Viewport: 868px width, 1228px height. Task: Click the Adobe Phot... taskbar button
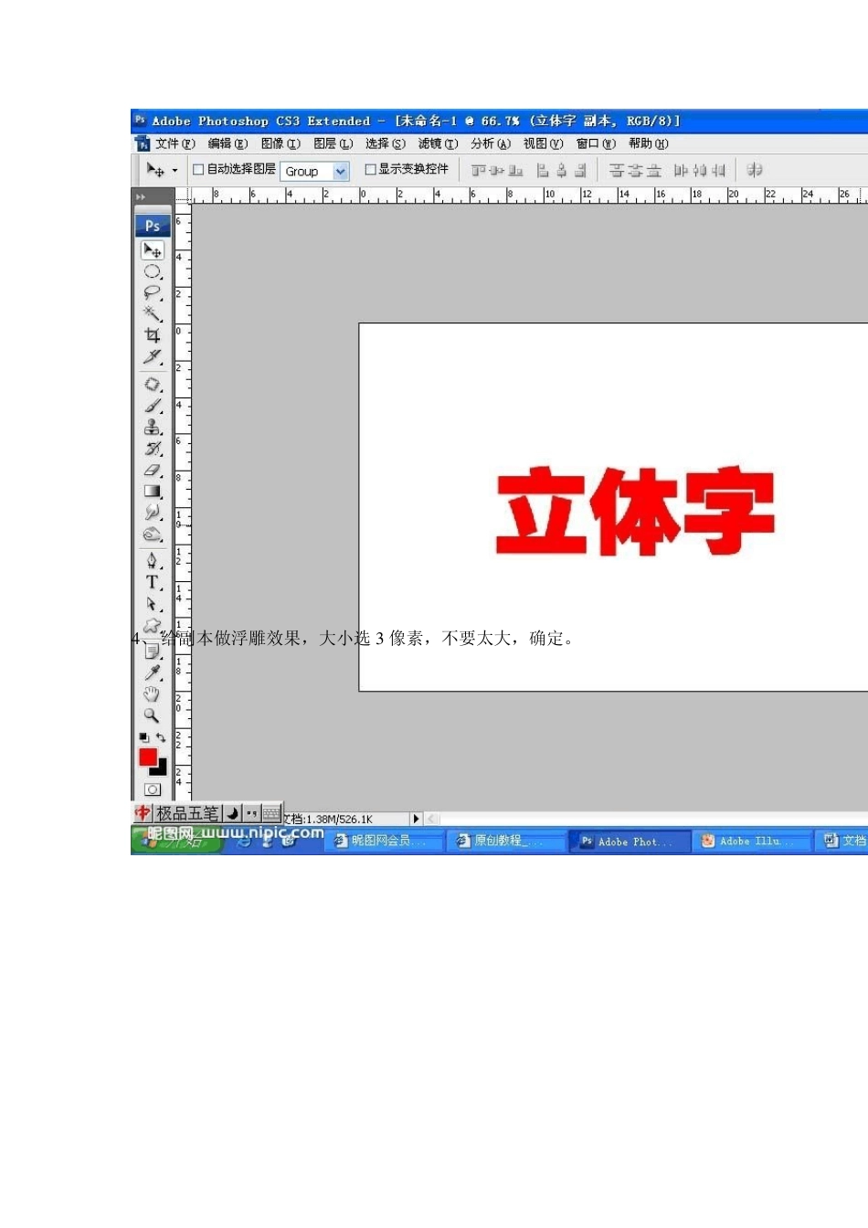(x=630, y=841)
